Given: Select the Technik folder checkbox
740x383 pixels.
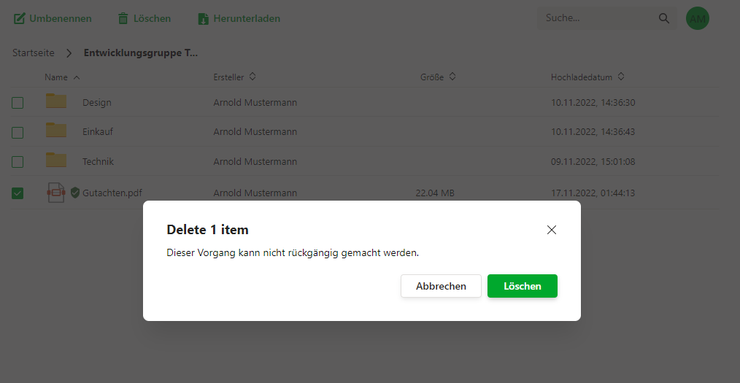Looking at the screenshot, I should click(18, 162).
